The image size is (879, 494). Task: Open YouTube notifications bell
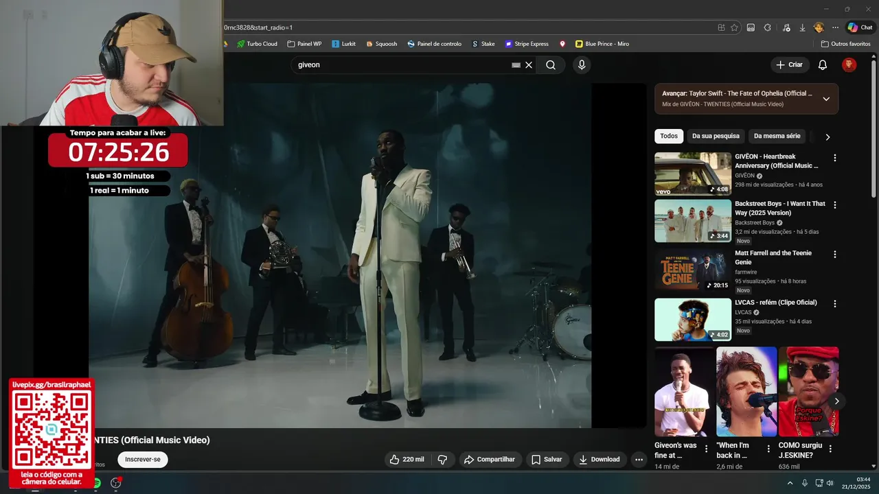point(823,65)
